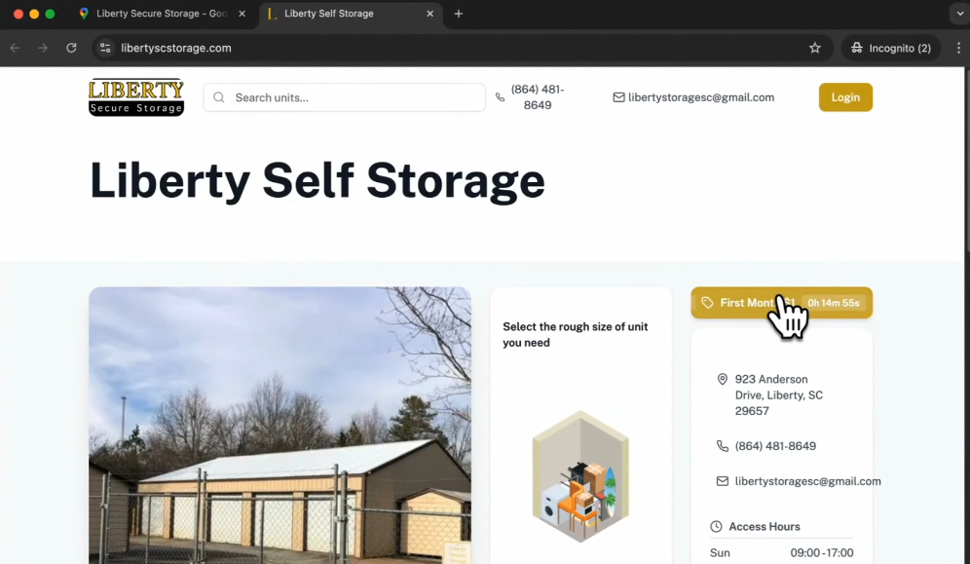The width and height of the screenshot is (970, 564).
Task: Open the Login button
Action: [x=845, y=97]
